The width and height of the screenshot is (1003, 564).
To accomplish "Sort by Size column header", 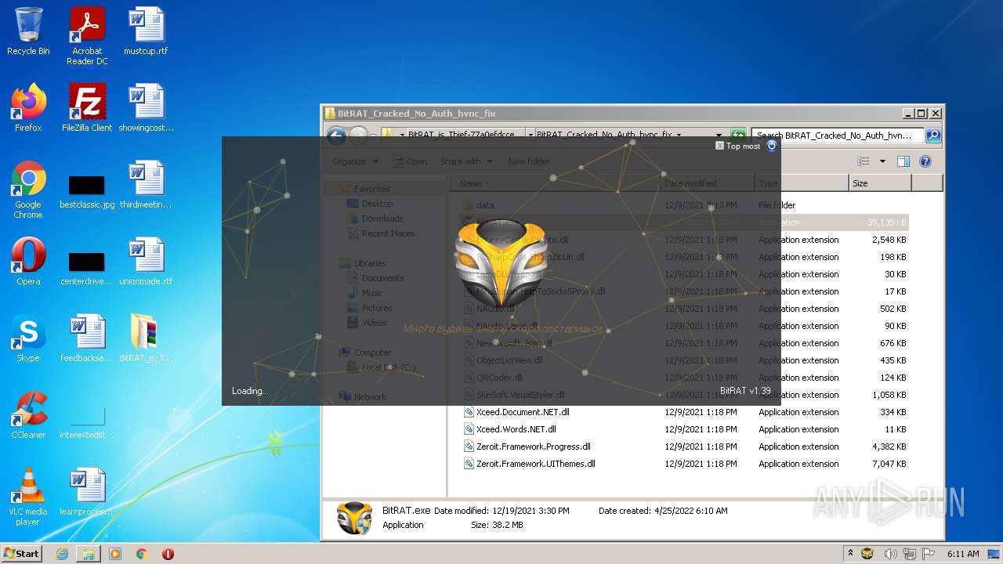I will tap(880, 183).
